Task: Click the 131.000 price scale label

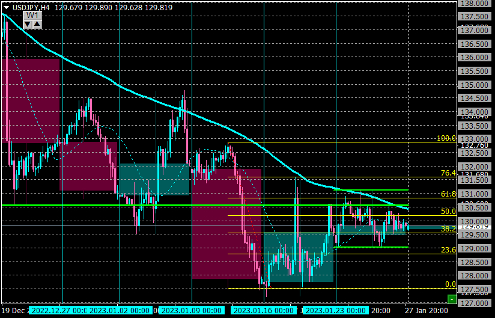Action: pos(475,194)
